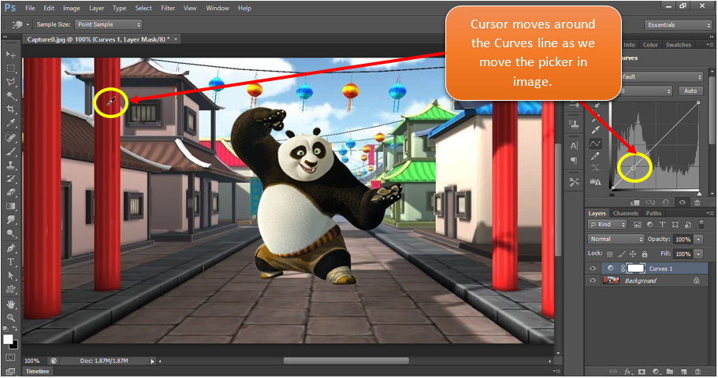Hide the Background layer
This screenshot has width=718, height=378.
pyautogui.click(x=593, y=280)
